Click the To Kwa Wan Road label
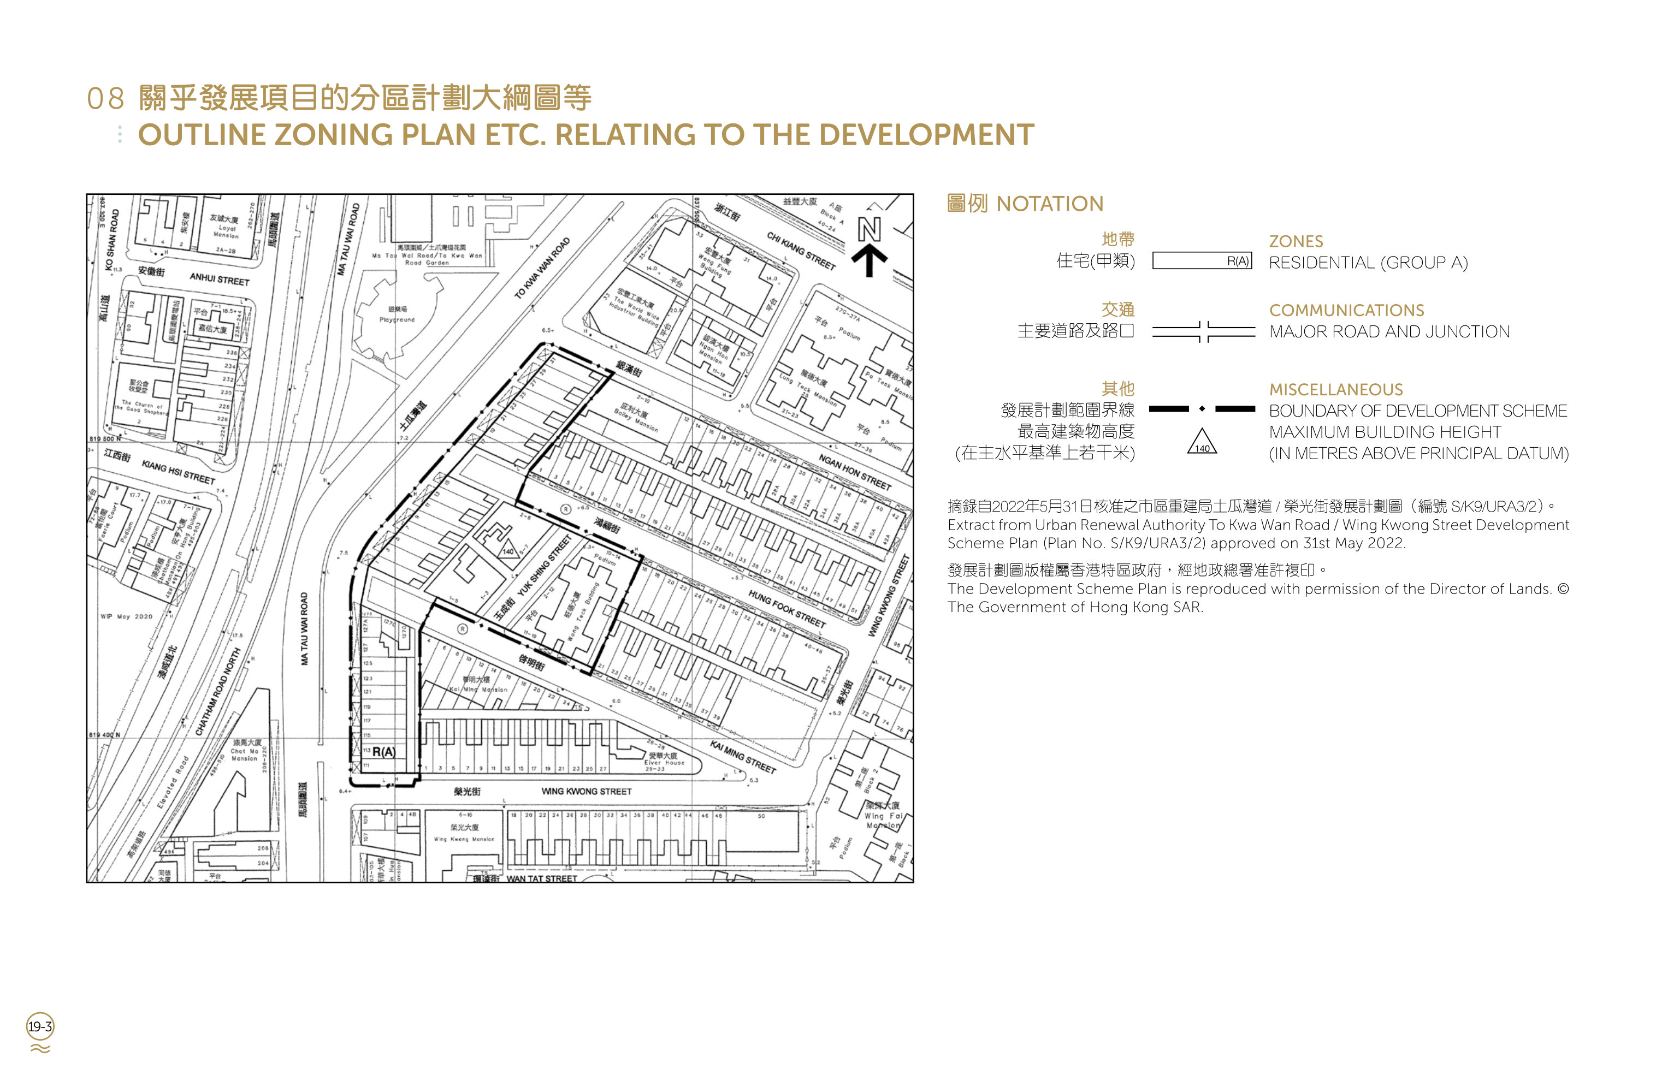The width and height of the screenshot is (1656, 1075). tap(542, 268)
